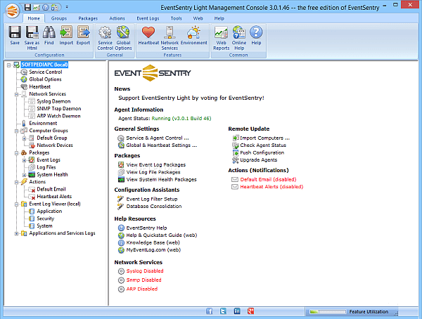The image size is (422, 319).
Task: Click Snmp Disabled gear icon
Action: 122,280
